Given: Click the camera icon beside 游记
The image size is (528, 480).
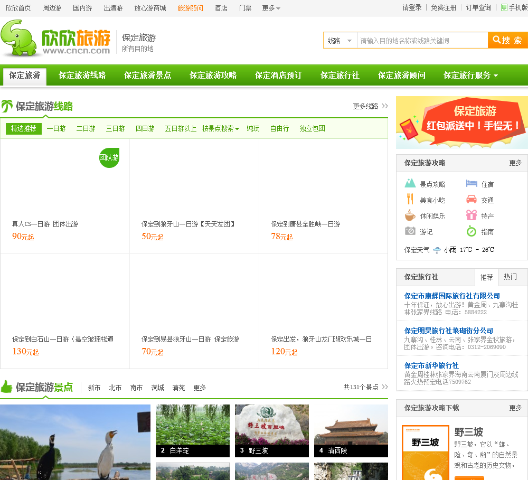Looking at the screenshot, I should click(x=410, y=231).
